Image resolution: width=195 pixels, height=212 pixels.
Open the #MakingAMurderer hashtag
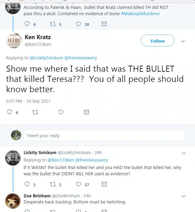coord(140,14)
